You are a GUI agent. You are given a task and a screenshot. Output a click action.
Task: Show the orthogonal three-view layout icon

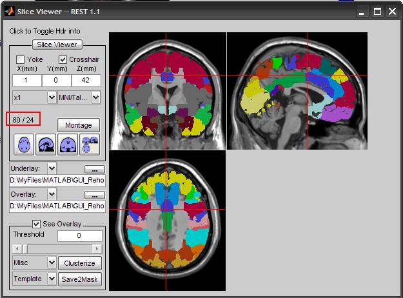(90, 144)
